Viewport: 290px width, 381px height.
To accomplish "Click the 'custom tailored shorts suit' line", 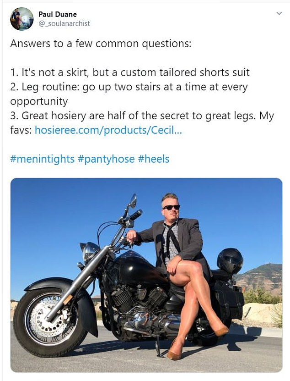I will 129,73.
